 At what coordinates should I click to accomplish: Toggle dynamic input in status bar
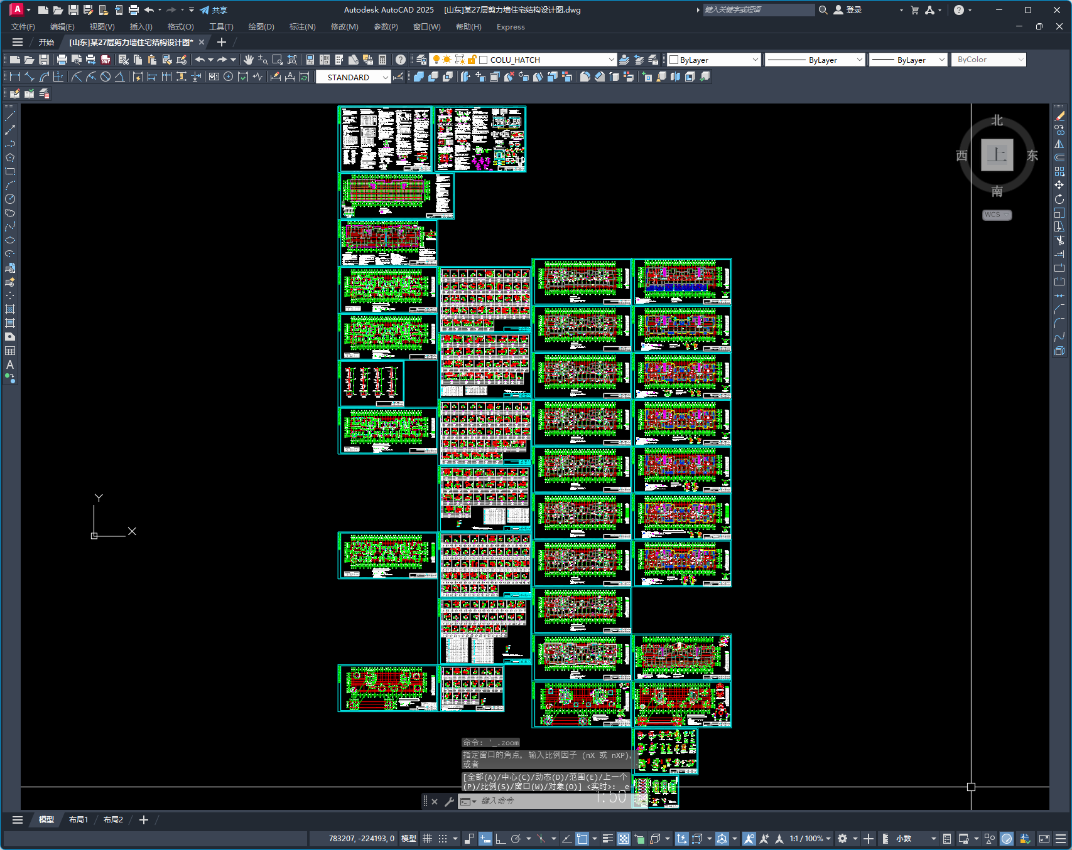coord(485,839)
